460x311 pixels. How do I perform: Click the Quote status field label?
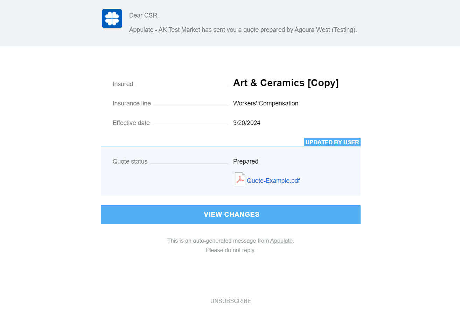pos(130,161)
